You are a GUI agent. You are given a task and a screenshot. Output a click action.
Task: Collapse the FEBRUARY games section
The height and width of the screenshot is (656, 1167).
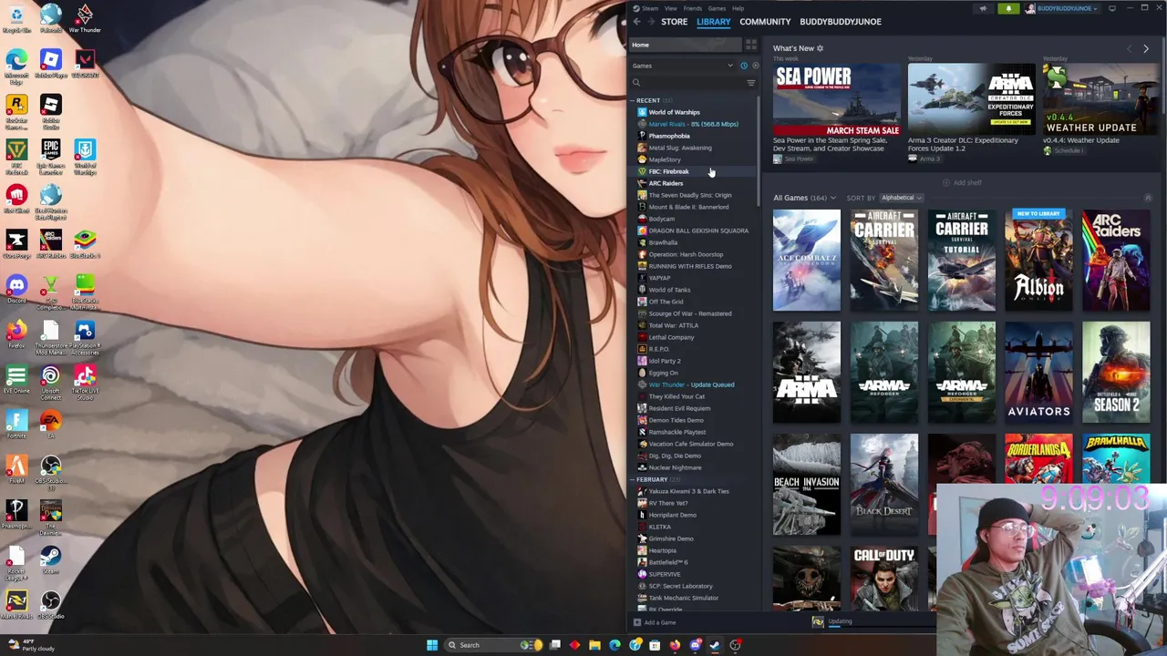[x=633, y=479]
